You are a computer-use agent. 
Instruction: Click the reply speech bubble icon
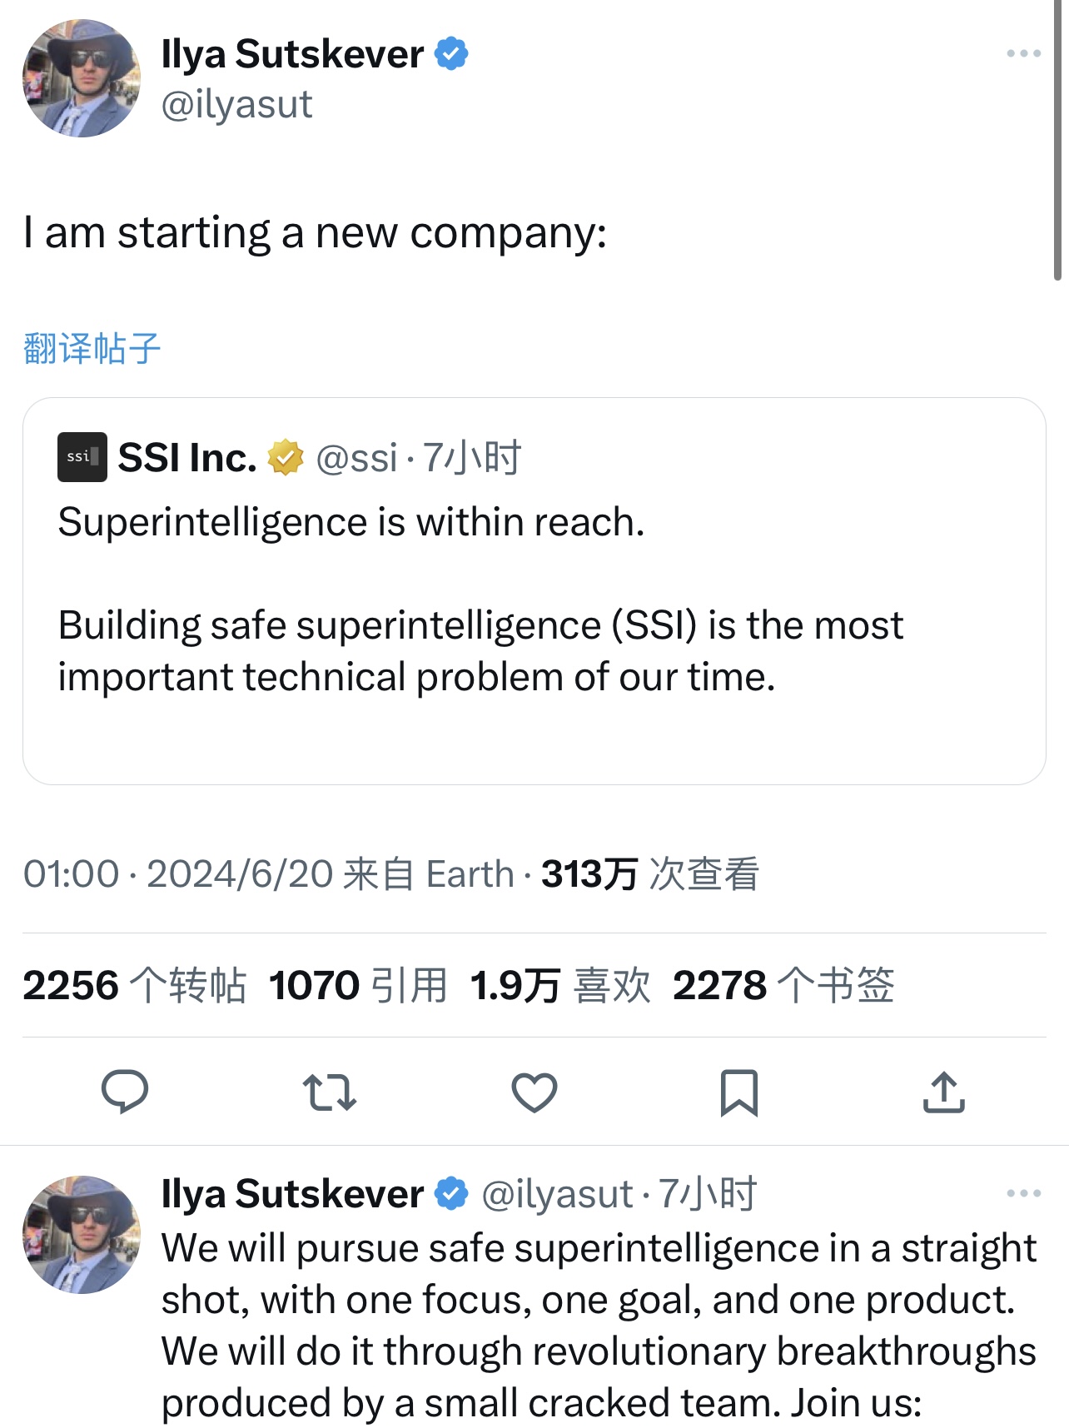(125, 1092)
